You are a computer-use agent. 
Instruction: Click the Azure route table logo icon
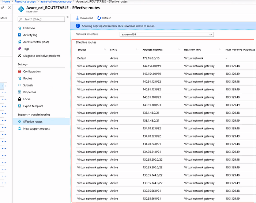(x=21, y=9)
